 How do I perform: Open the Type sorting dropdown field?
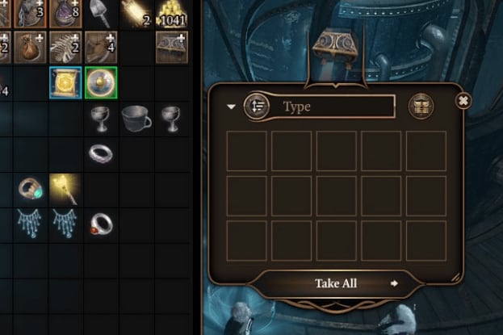coord(333,107)
